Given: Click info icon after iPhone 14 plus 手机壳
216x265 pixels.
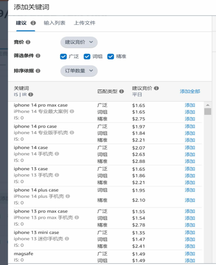Looking at the screenshot, I should (68, 196).
